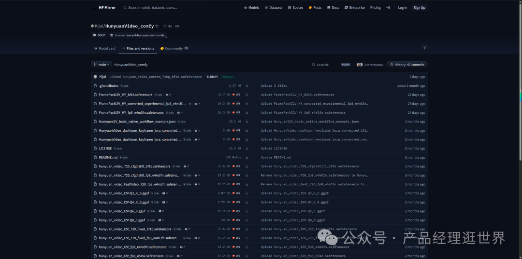
Task: Click the 'Update README.md' commit message
Action: (275, 157)
